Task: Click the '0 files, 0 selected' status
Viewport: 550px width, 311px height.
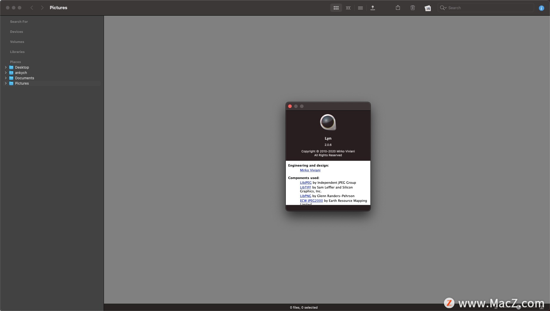Action: pos(304,307)
